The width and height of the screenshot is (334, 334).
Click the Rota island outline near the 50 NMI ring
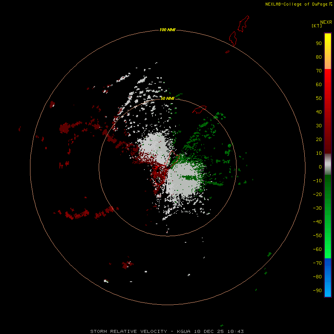click(199, 109)
